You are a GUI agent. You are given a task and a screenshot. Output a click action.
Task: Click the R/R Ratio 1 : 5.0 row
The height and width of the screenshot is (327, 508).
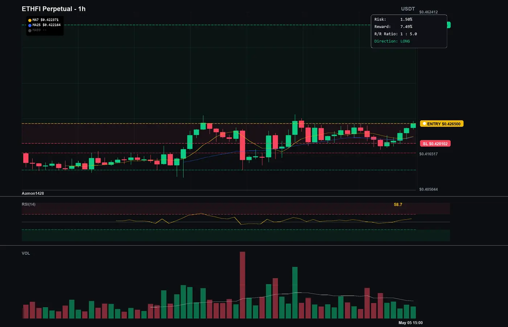(x=396, y=34)
